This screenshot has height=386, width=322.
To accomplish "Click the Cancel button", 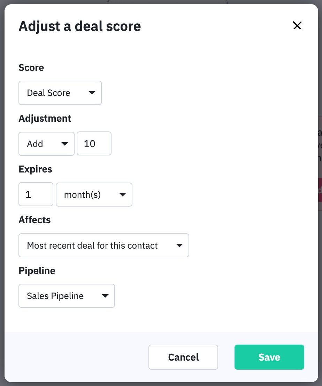I will pyautogui.click(x=183, y=357).
